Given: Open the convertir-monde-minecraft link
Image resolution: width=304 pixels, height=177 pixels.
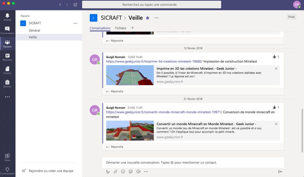Looking at the screenshot, I should 164,112.
